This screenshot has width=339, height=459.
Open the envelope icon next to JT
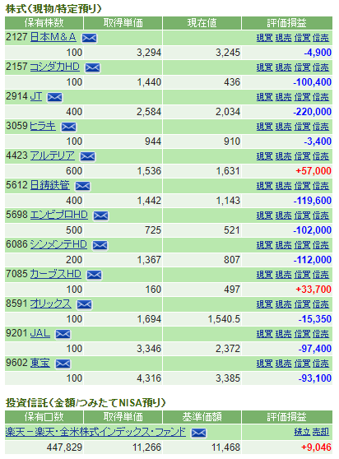coord(55,97)
